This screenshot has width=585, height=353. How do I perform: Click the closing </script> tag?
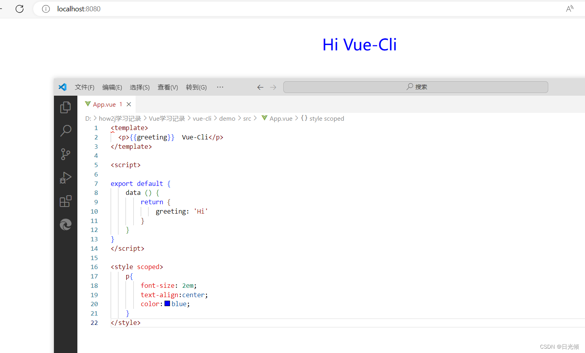127,248
